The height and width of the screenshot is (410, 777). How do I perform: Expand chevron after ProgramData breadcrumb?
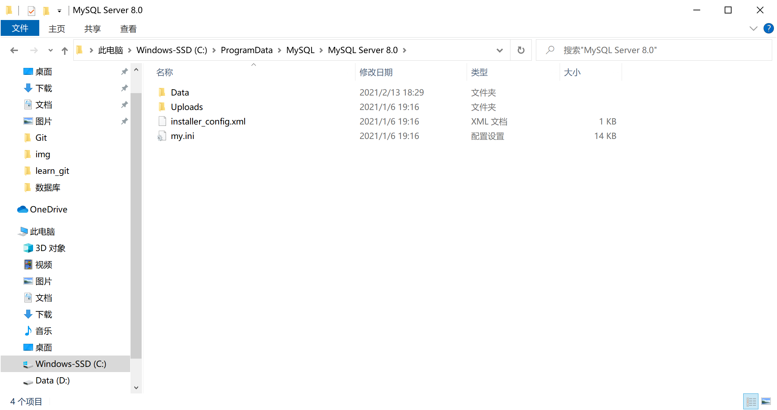tap(279, 50)
